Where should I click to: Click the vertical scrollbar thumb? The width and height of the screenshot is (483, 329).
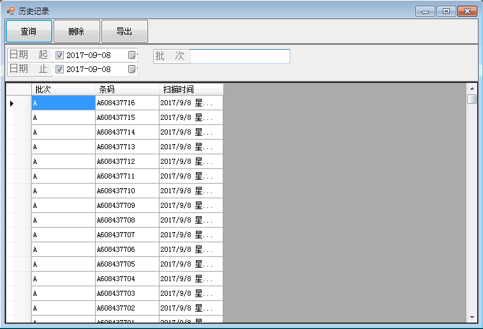472,99
